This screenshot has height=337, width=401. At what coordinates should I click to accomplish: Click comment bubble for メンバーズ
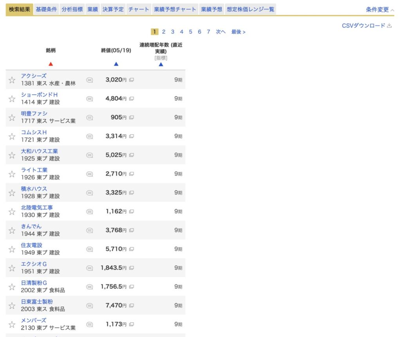point(90,324)
